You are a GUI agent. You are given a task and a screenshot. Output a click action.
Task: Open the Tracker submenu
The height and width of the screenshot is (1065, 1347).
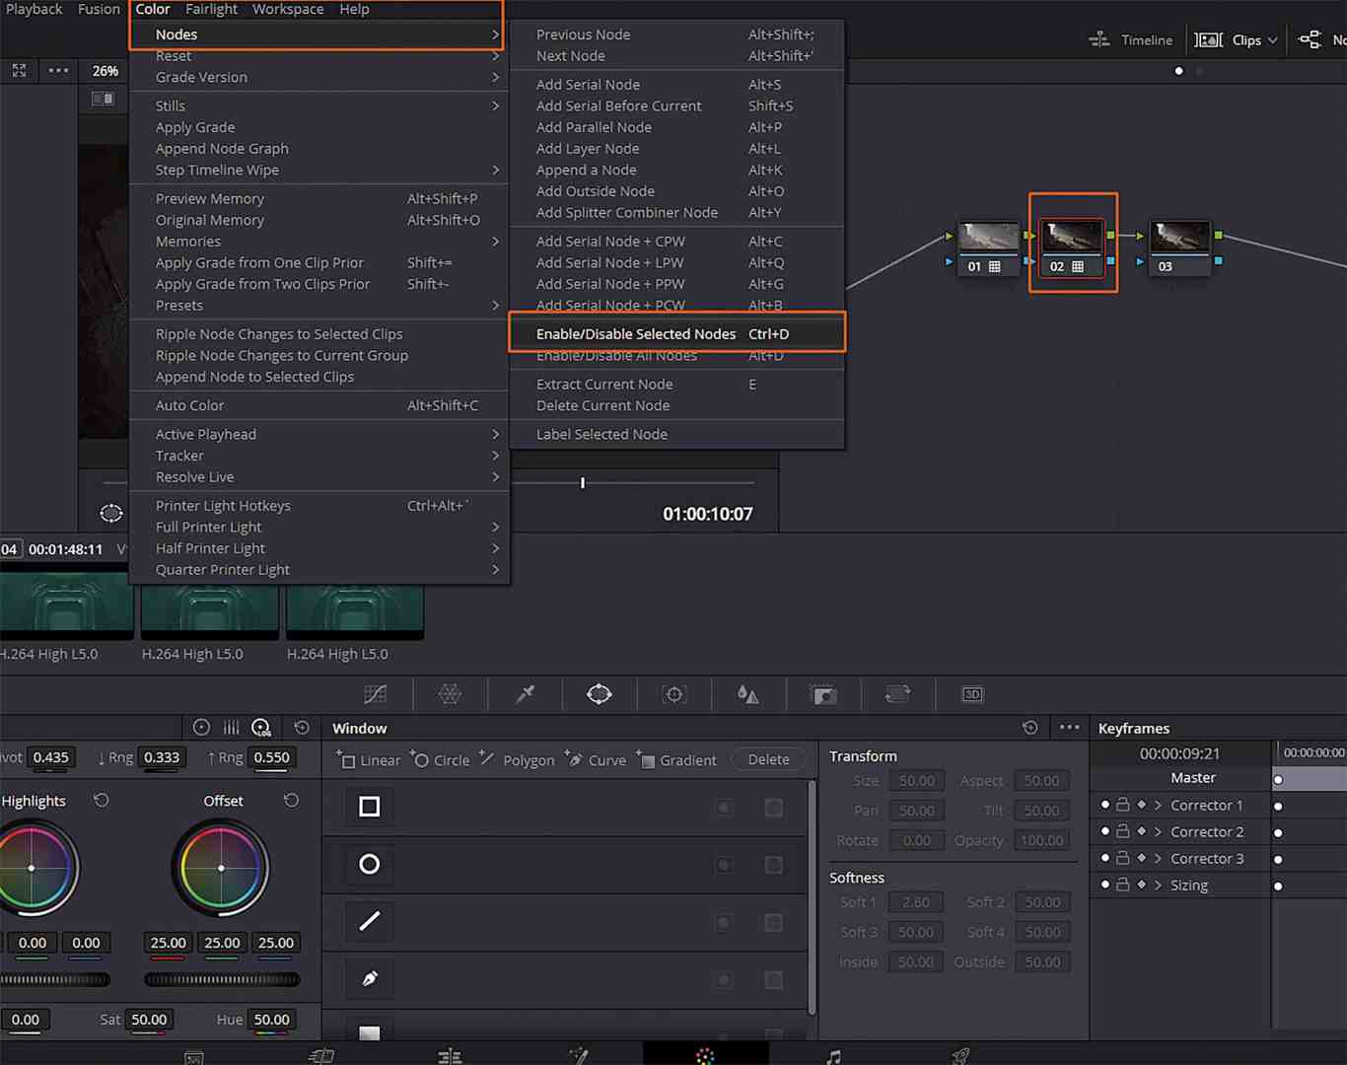tap(319, 456)
